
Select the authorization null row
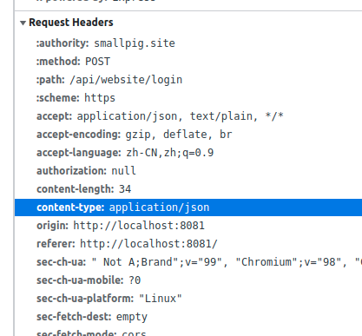coord(188,171)
